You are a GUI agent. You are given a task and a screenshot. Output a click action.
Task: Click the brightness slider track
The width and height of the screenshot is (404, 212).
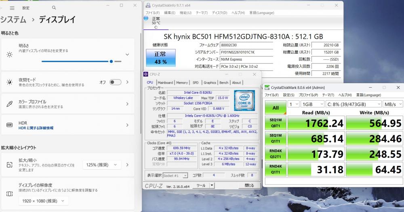click(x=81, y=61)
